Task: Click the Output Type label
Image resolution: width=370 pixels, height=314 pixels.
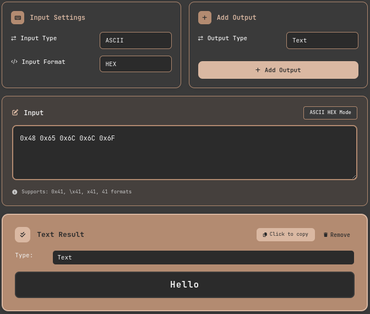Action: tap(227, 38)
